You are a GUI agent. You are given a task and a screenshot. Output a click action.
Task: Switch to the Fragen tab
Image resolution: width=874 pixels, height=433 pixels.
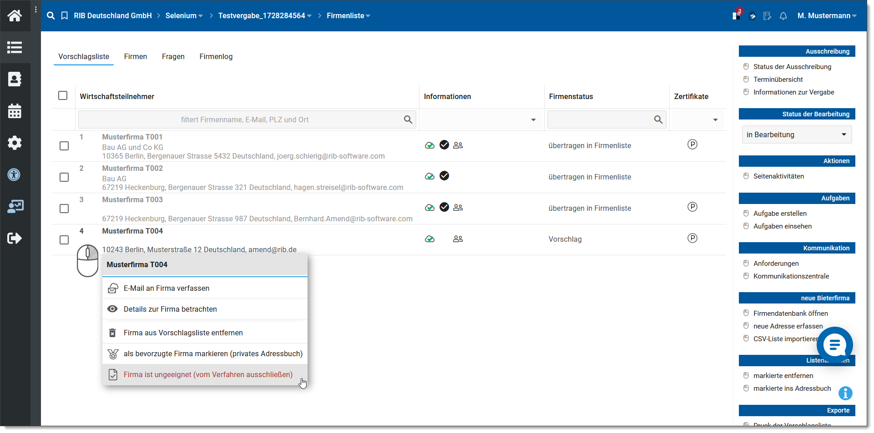173,57
